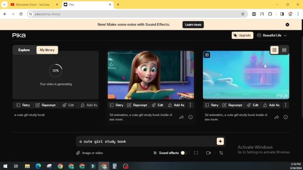303x170 pixels.
Task: Open a new browser tab
Action: [x=118, y=4]
